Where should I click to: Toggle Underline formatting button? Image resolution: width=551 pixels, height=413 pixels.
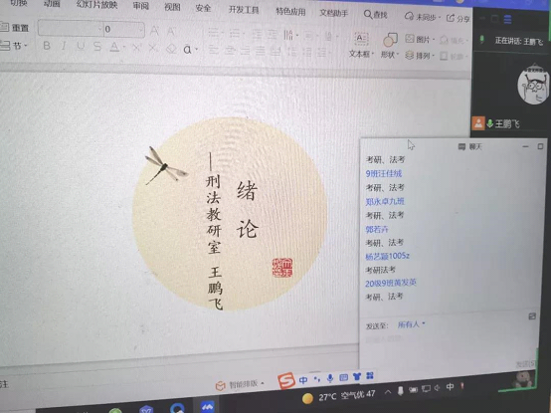coord(81,46)
